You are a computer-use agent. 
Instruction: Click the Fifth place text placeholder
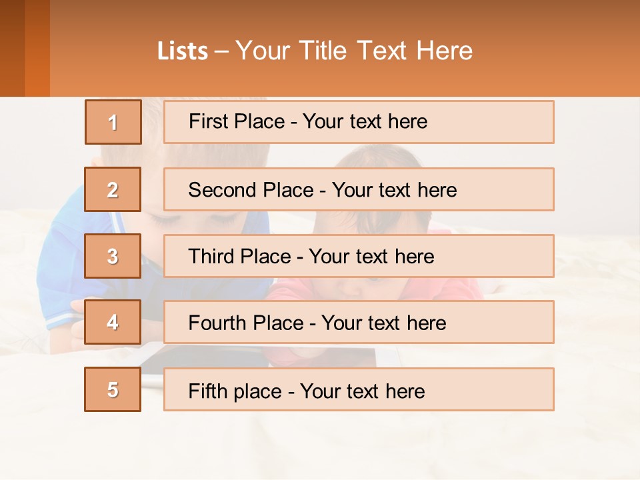(359, 390)
